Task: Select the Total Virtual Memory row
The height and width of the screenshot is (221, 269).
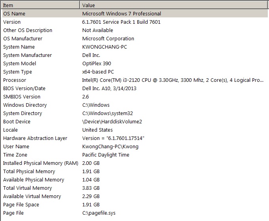Action: click(x=135, y=188)
